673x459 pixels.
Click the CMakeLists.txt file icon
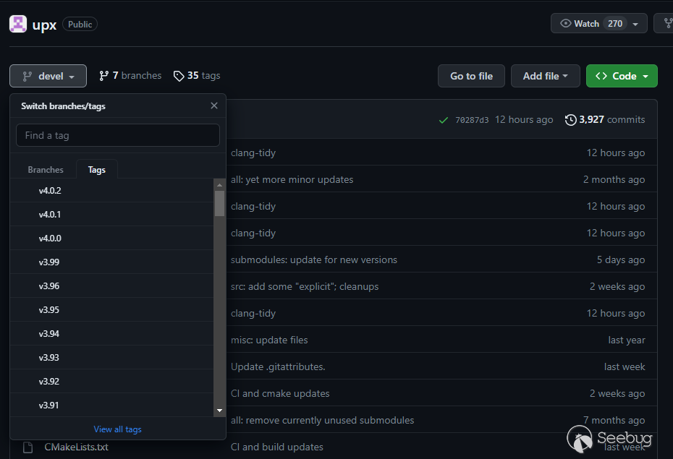point(28,447)
